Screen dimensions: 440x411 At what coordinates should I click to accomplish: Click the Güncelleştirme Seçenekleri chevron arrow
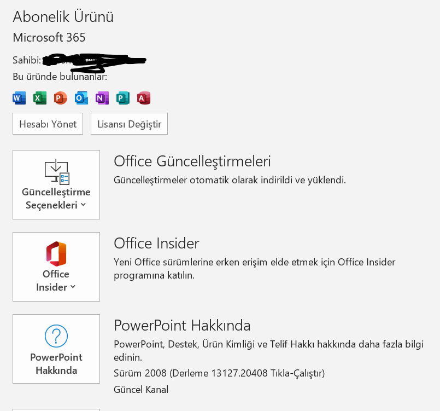coord(83,205)
